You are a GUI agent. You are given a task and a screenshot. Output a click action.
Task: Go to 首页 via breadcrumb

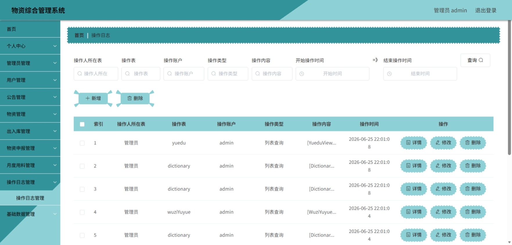(x=79, y=35)
